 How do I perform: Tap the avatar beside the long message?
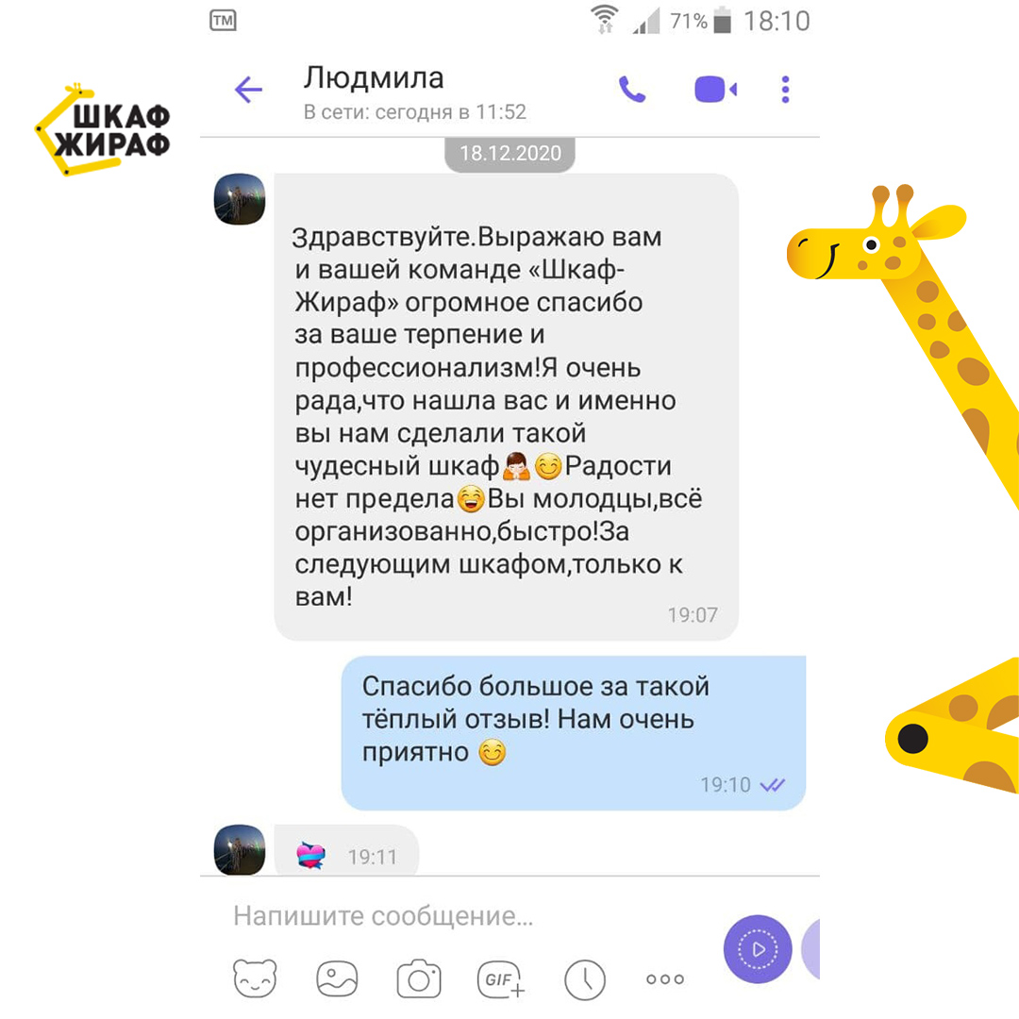tap(240, 199)
